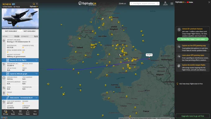The height and width of the screenshot is (119, 211).
Task: Click the Google logo on the map
Action: click(4, 117)
